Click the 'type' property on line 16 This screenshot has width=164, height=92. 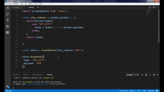26,60
